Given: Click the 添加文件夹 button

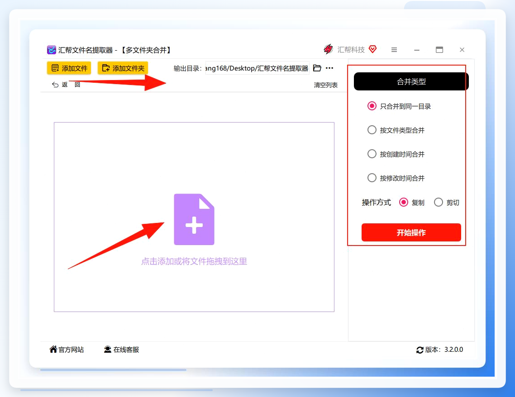Looking at the screenshot, I should click(x=123, y=68).
